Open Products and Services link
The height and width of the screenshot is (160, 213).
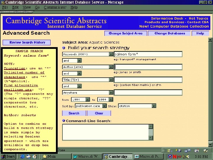(164, 22)
